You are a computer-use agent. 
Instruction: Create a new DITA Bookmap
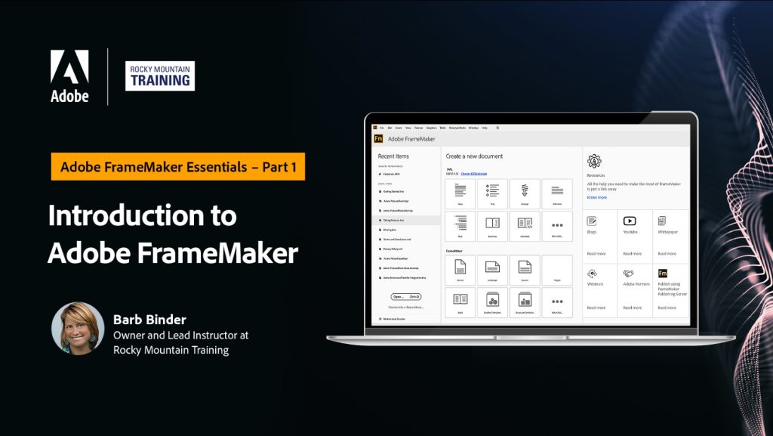pyautogui.click(x=492, y=226)
